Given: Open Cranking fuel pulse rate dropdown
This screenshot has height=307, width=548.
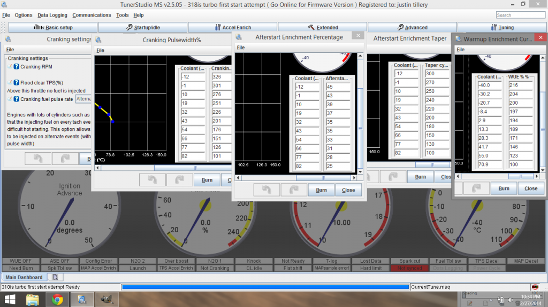Looking at the screenshot, I should coord(83,99).
